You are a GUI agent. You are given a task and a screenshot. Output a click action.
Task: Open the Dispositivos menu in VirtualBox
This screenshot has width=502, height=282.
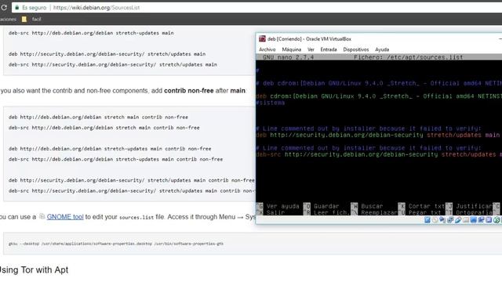point(355,49)
